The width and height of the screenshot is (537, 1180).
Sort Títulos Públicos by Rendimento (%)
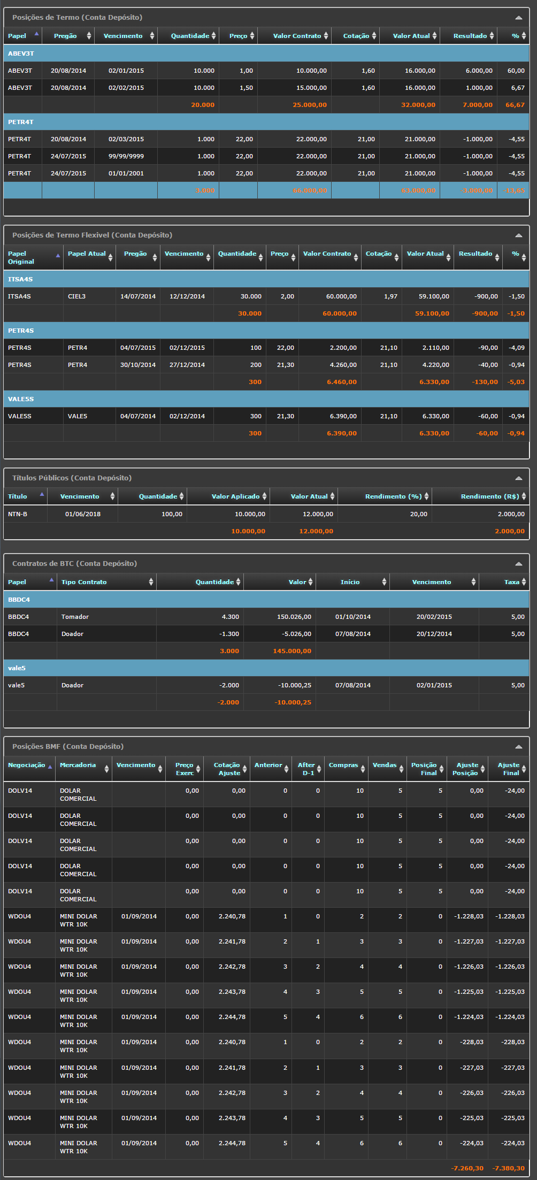(x=385, y=496)
